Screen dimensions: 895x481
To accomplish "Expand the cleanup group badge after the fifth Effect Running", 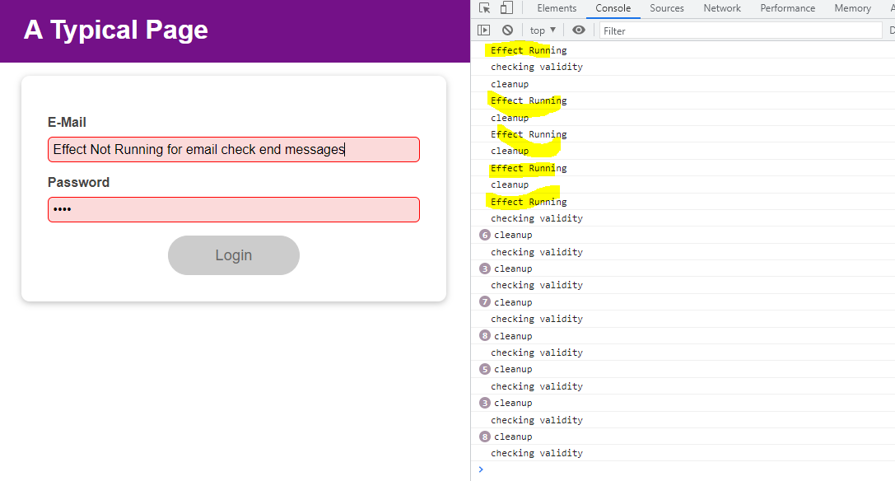I will [x=485, y=235].
